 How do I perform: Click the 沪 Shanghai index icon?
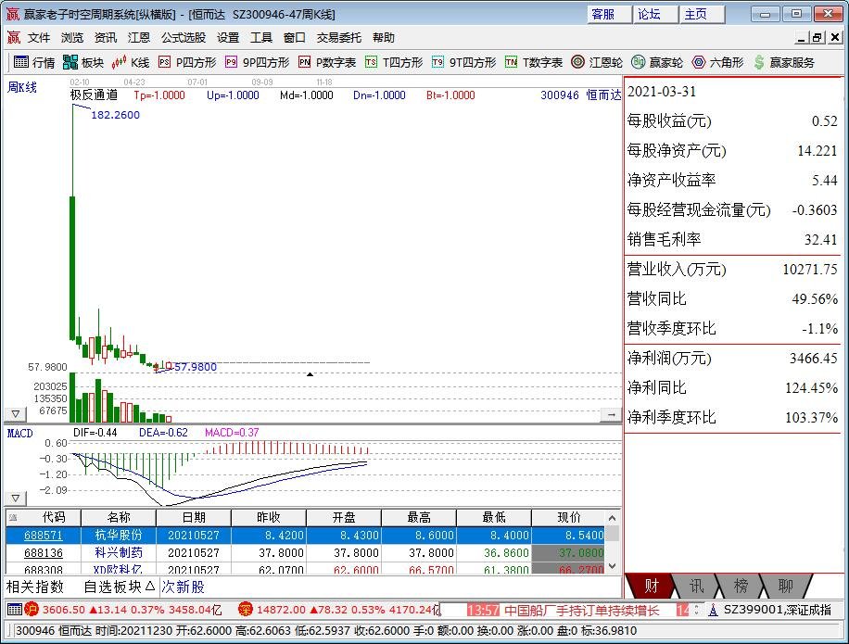[x=32, y=610]
